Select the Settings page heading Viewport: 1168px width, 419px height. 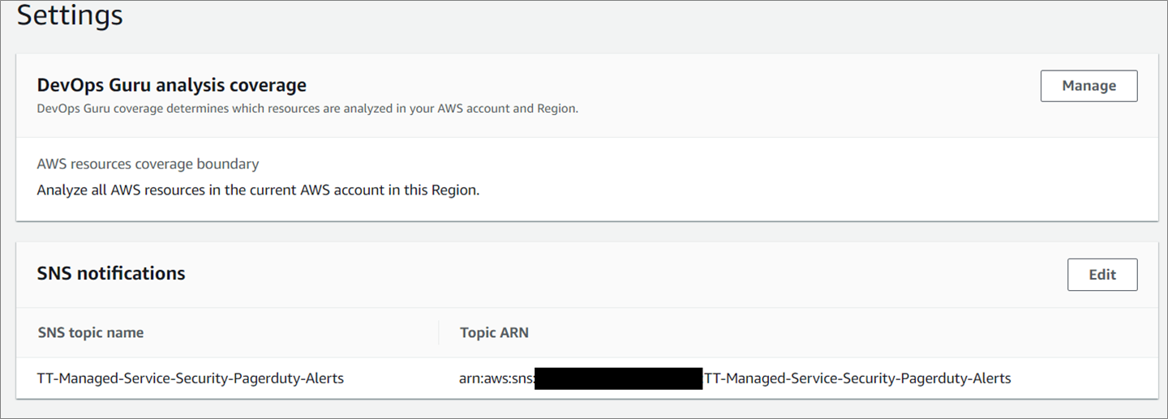pyautogui.click(x=70, y=15)
